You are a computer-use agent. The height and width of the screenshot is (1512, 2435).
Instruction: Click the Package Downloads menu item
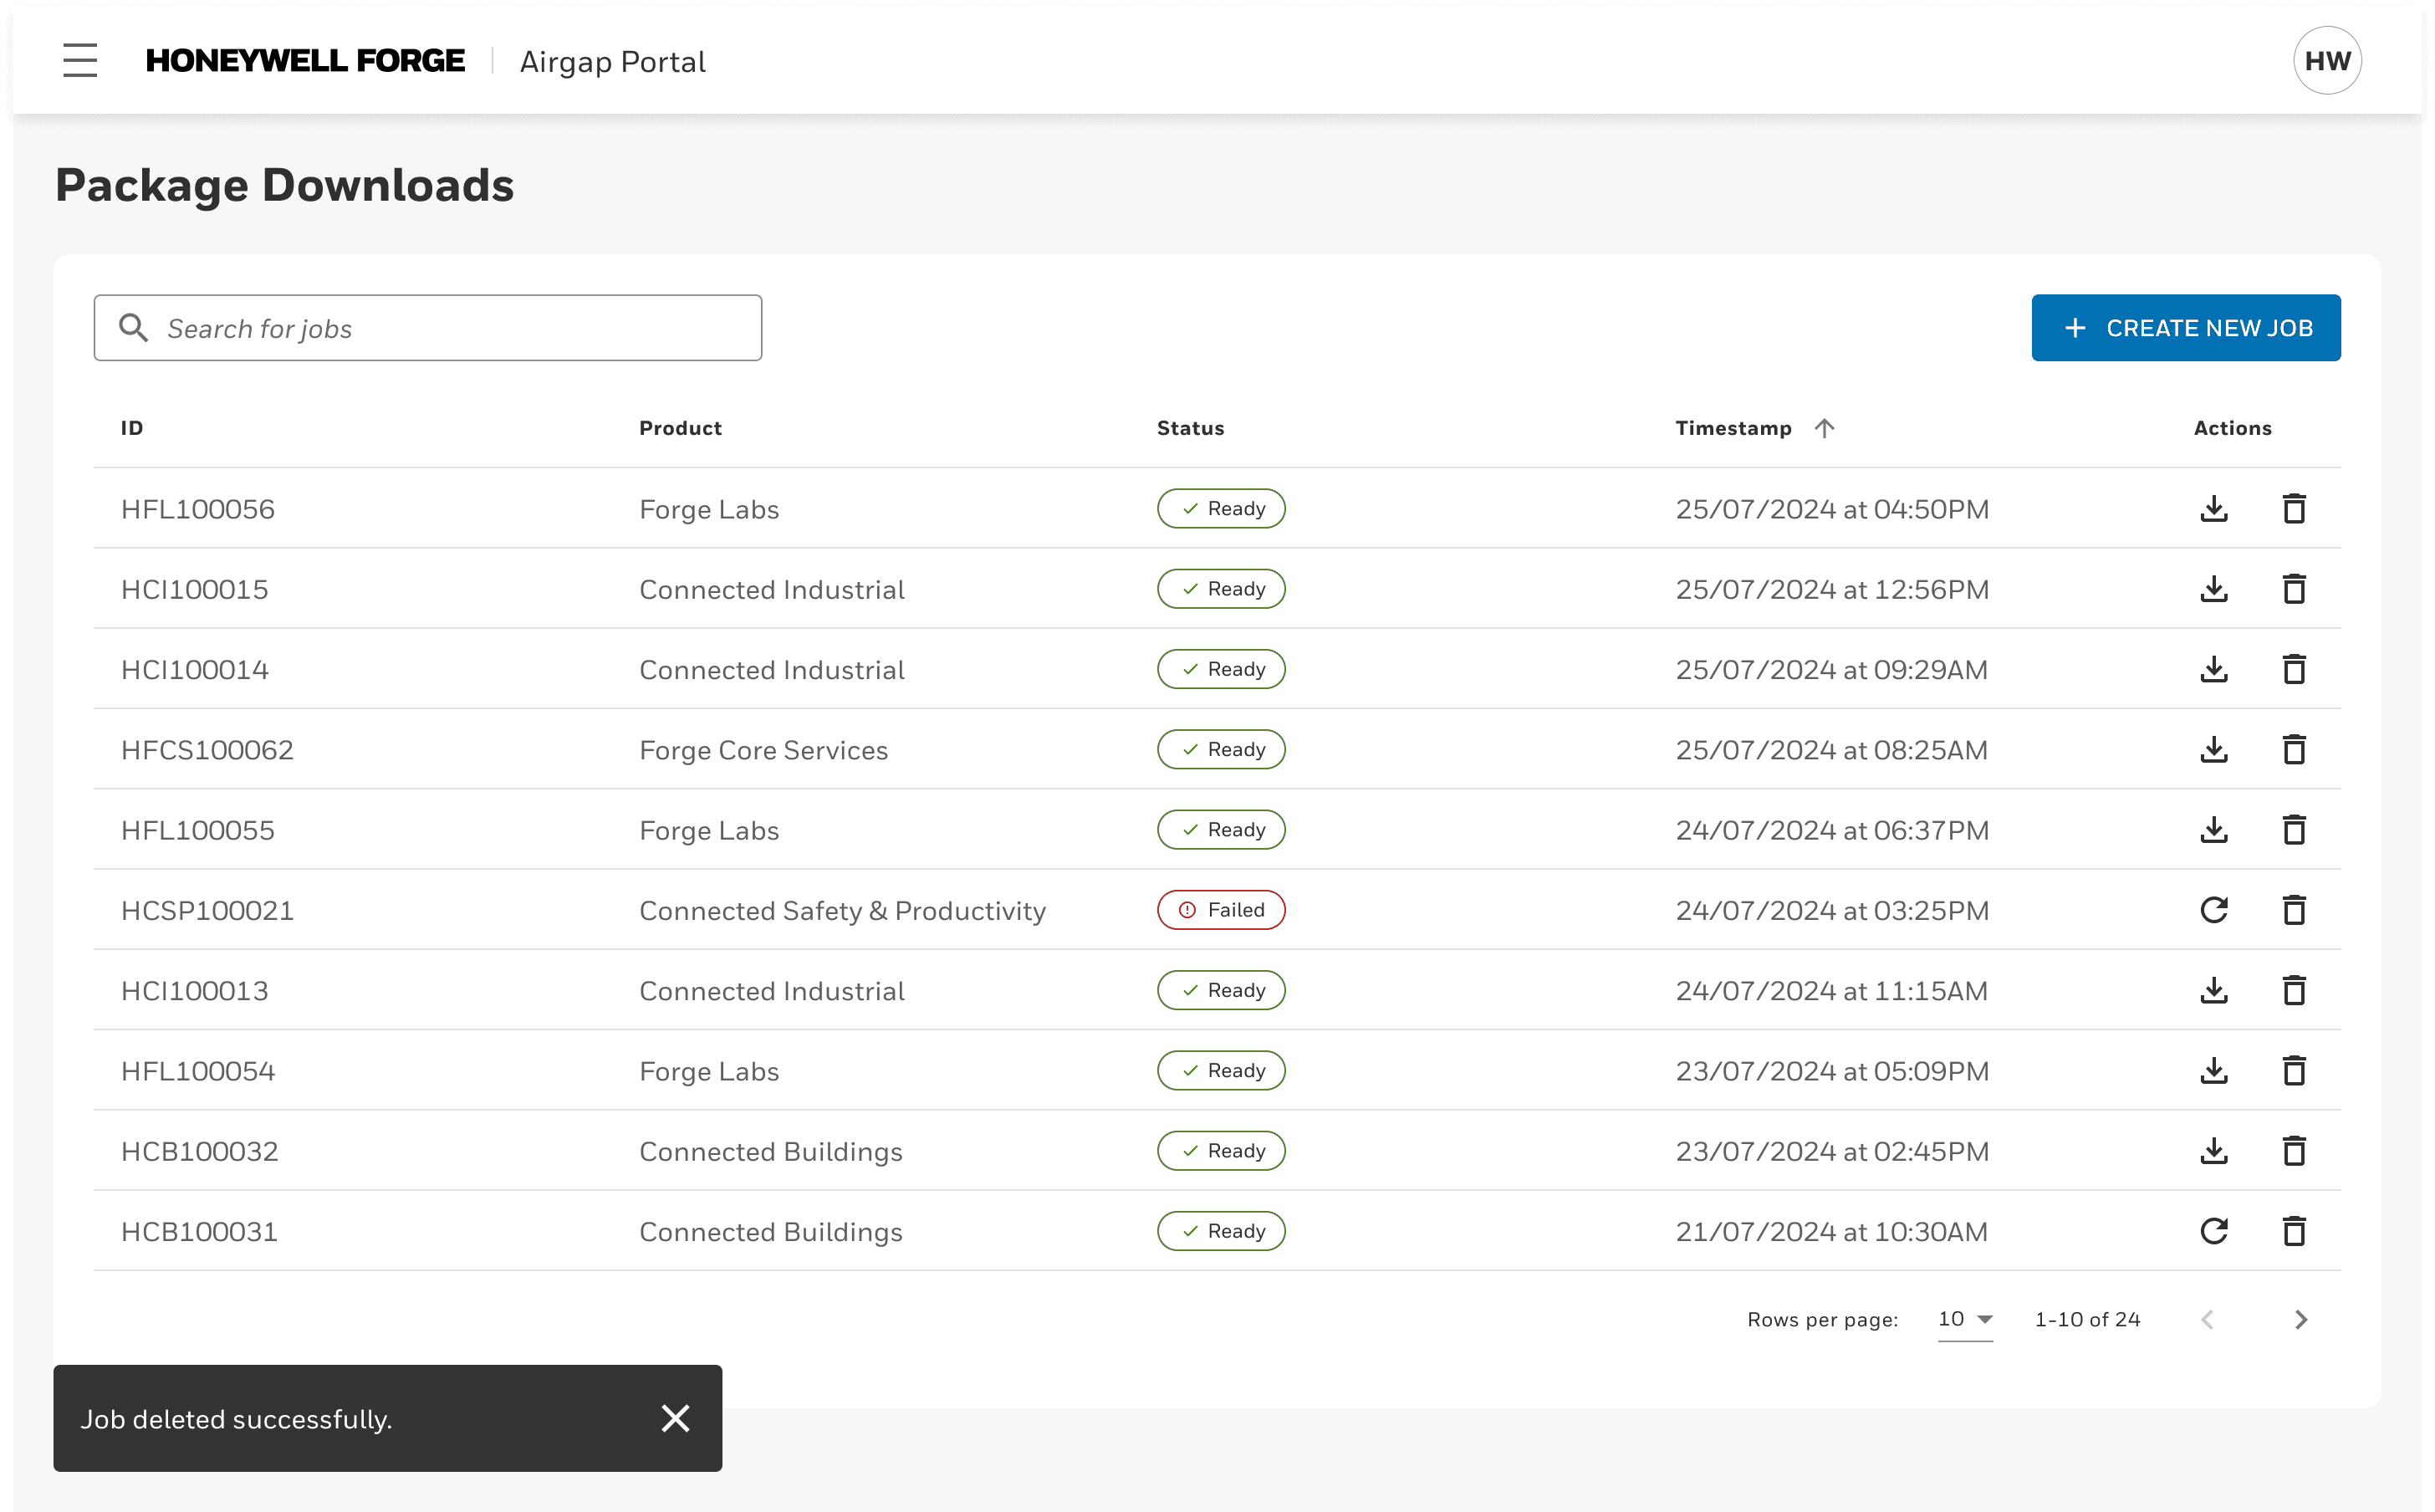[x=284, y=183]
